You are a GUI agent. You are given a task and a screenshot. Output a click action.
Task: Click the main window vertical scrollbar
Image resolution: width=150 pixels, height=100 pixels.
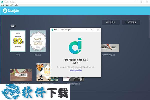149,27
